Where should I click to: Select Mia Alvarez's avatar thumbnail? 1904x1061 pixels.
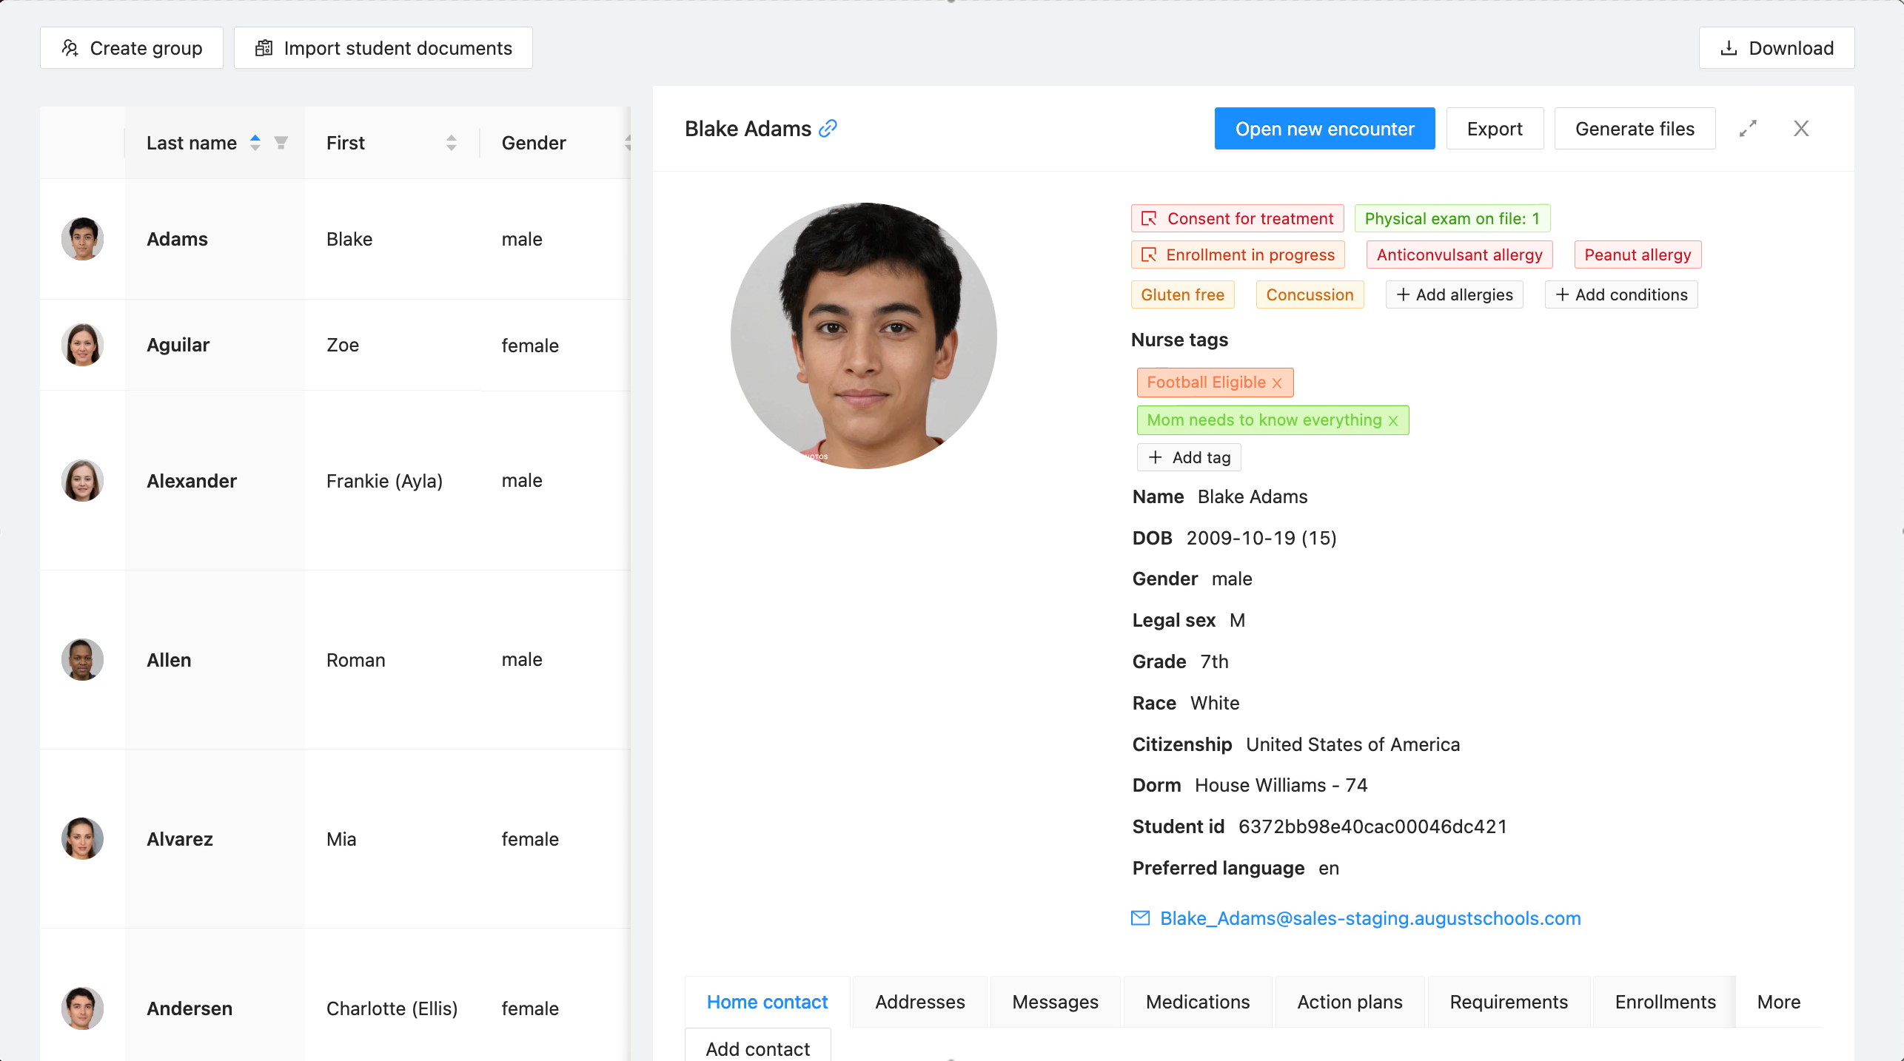(82, 839)
